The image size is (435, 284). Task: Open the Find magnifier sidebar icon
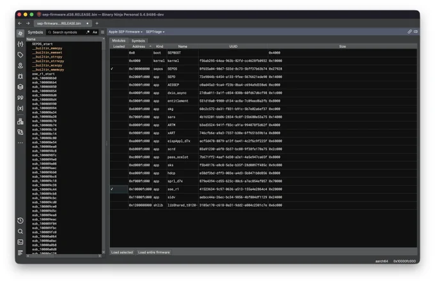coord(20,232)
